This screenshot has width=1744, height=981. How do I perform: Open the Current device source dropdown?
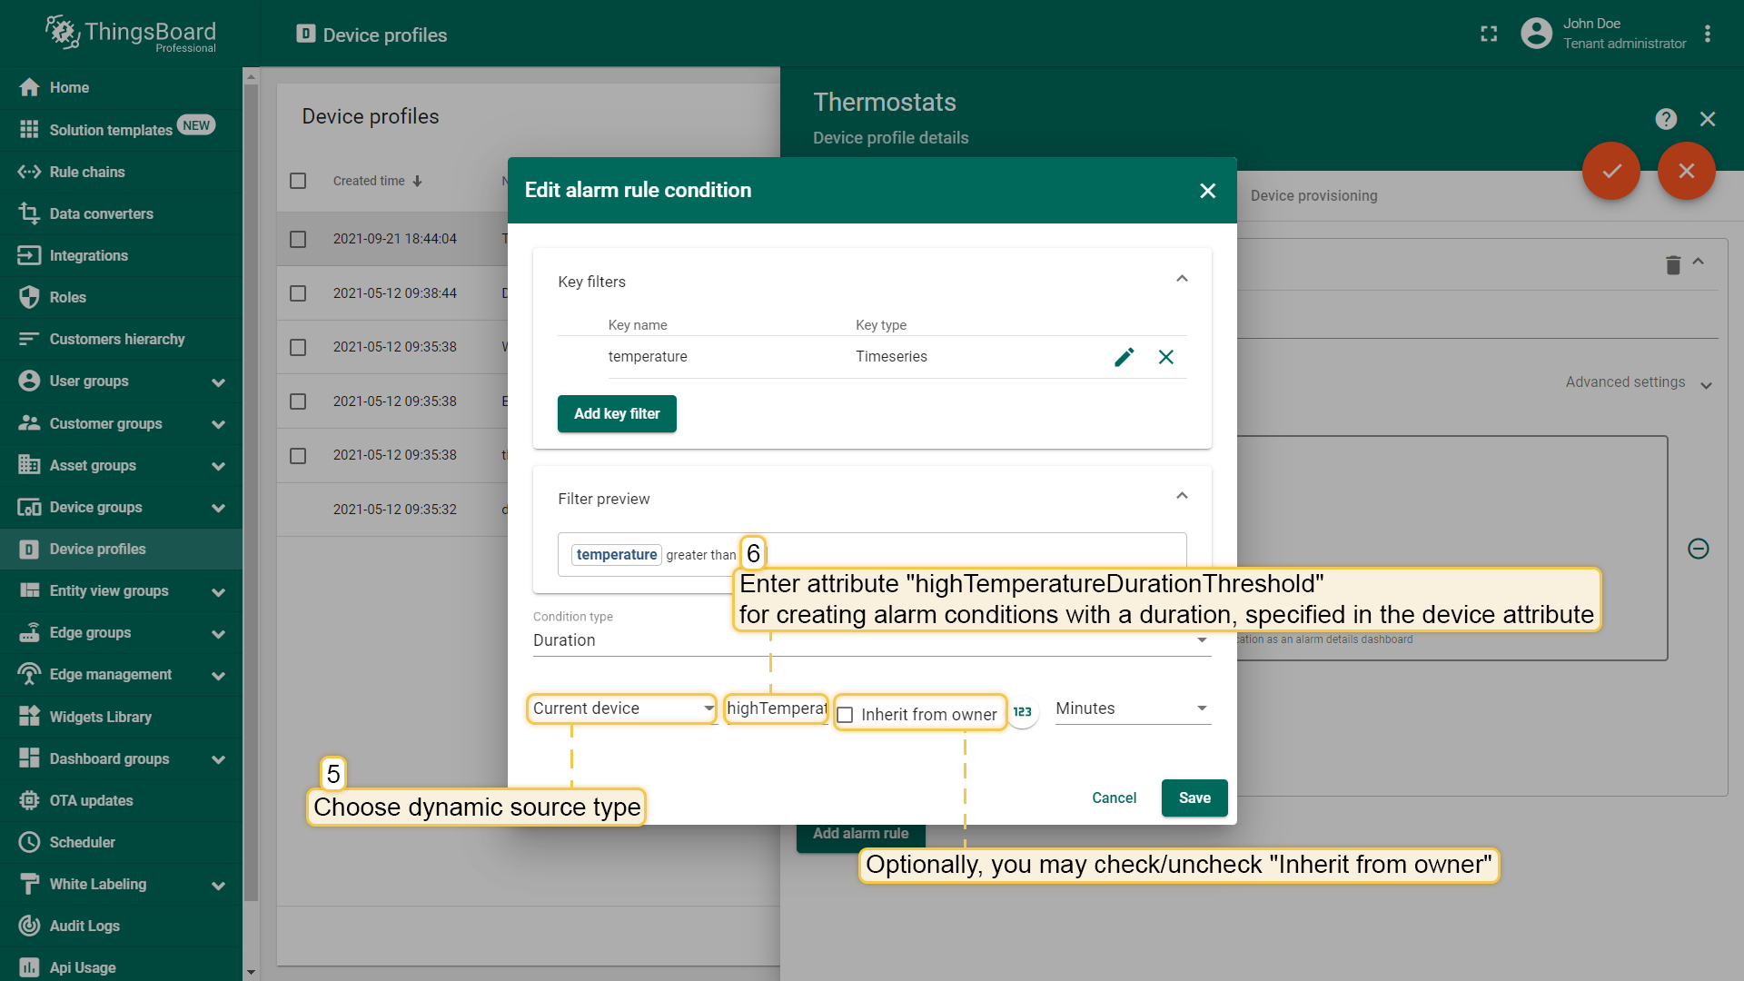tap(622, 708)
